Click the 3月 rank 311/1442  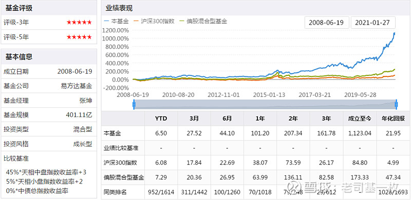point(194,192)
